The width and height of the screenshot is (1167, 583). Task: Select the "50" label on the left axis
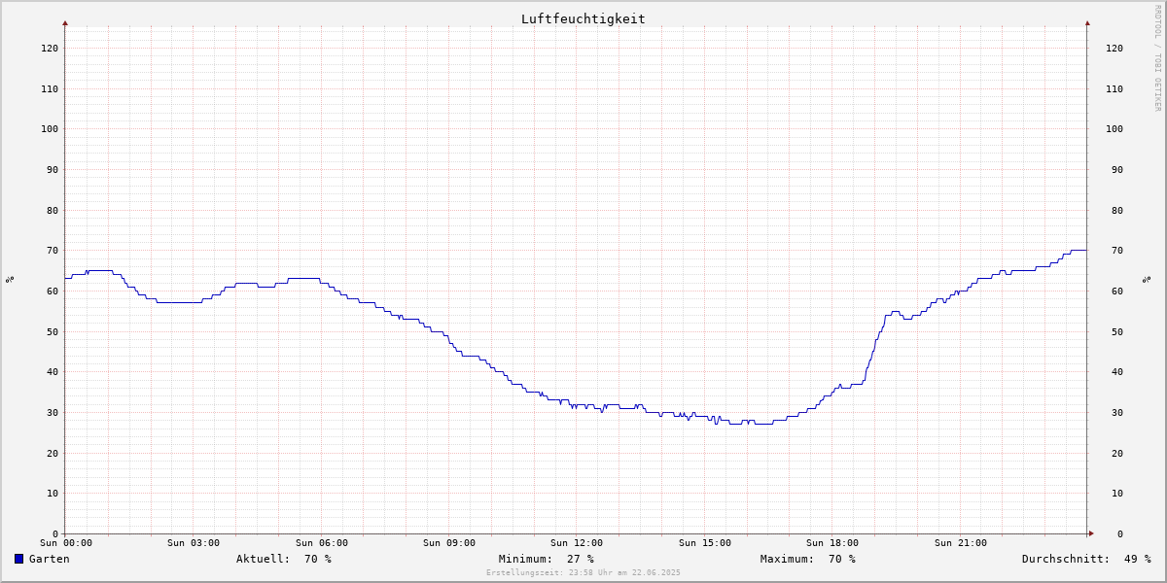[53, 331]
